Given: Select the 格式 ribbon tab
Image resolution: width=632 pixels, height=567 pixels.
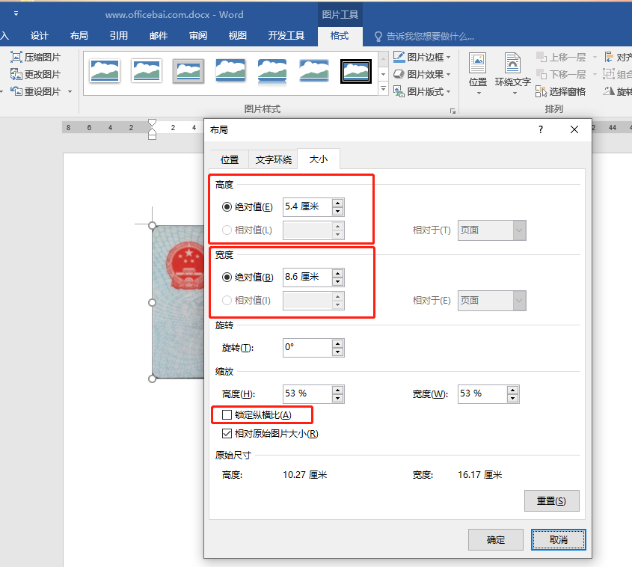Looking at the screenshot, I should 340,35.
